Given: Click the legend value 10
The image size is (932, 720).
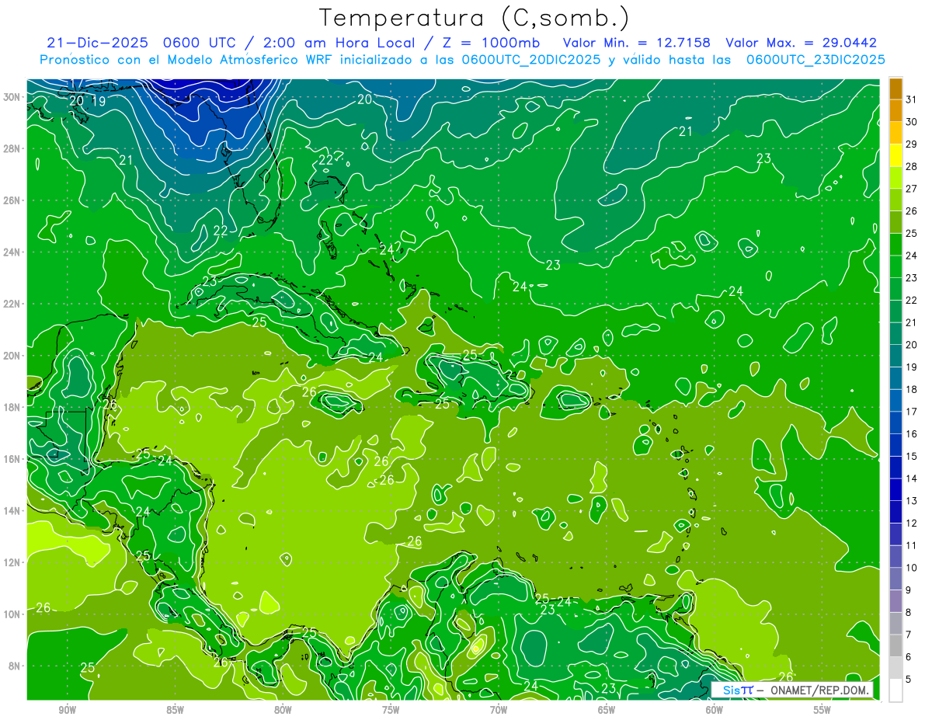Looking at the screenshot, I should point(912,568).
